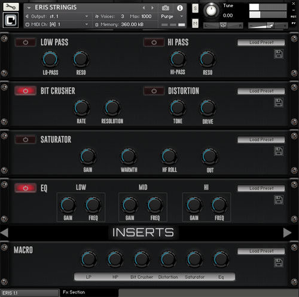The height and width of the screenshot is (297, 299).
Task: Toggle the Mute M button
Action: tap(195, 23)
